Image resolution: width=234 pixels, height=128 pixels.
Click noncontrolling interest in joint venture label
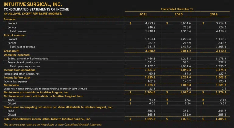tap(45, 89)
